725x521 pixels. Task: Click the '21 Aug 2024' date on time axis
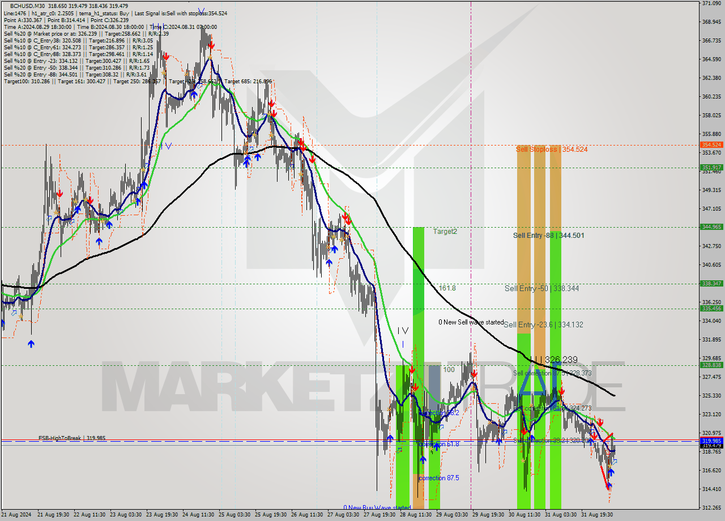[16, 515]
